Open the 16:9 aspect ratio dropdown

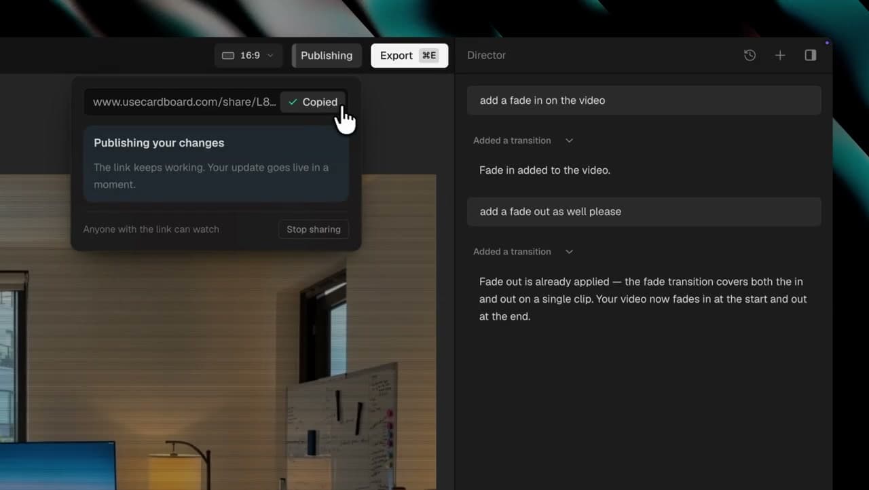[248, 56]
